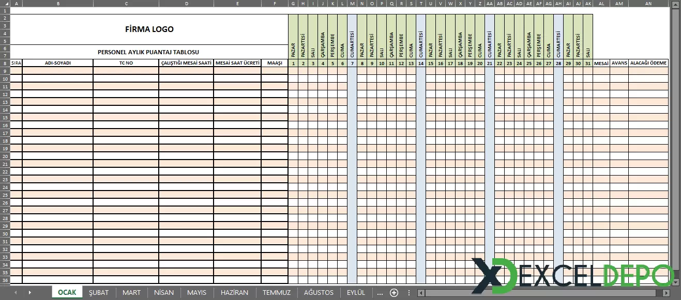
Task: Click the tab bar resize handle dots
Action: point(409,293)
